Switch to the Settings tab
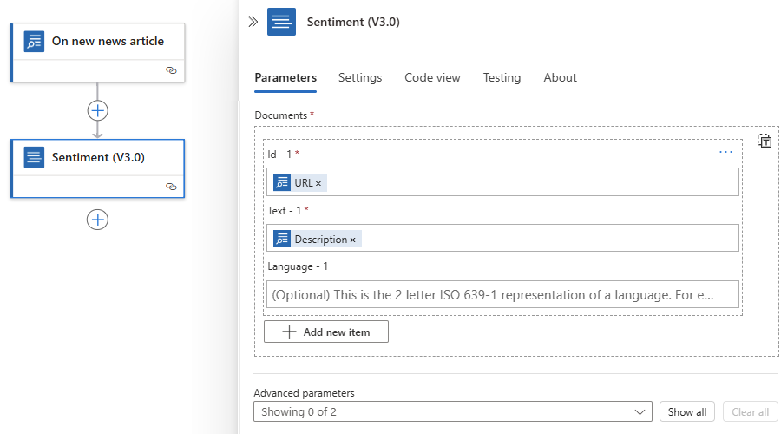781x434 pixels. click(360, 78)
